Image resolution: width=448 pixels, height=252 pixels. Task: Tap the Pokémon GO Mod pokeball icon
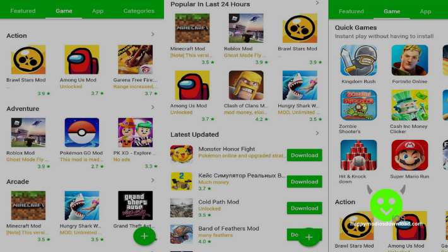pyautogui.click(x=82, y=132)
